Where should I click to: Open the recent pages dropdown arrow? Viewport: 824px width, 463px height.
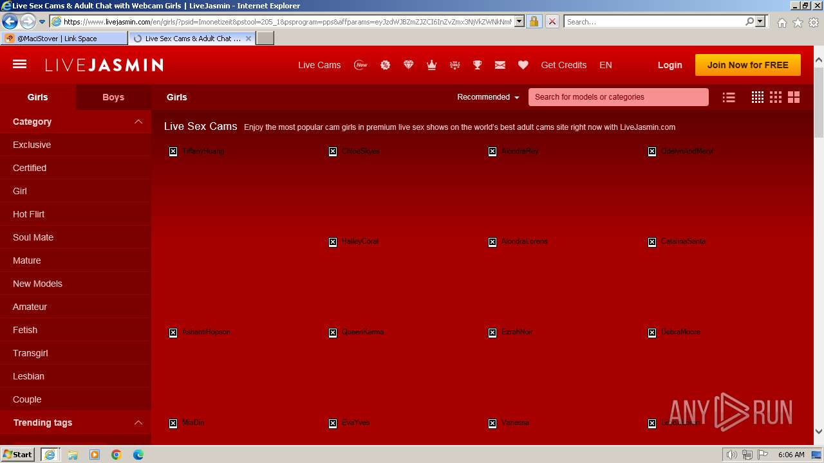click(42, 21)
